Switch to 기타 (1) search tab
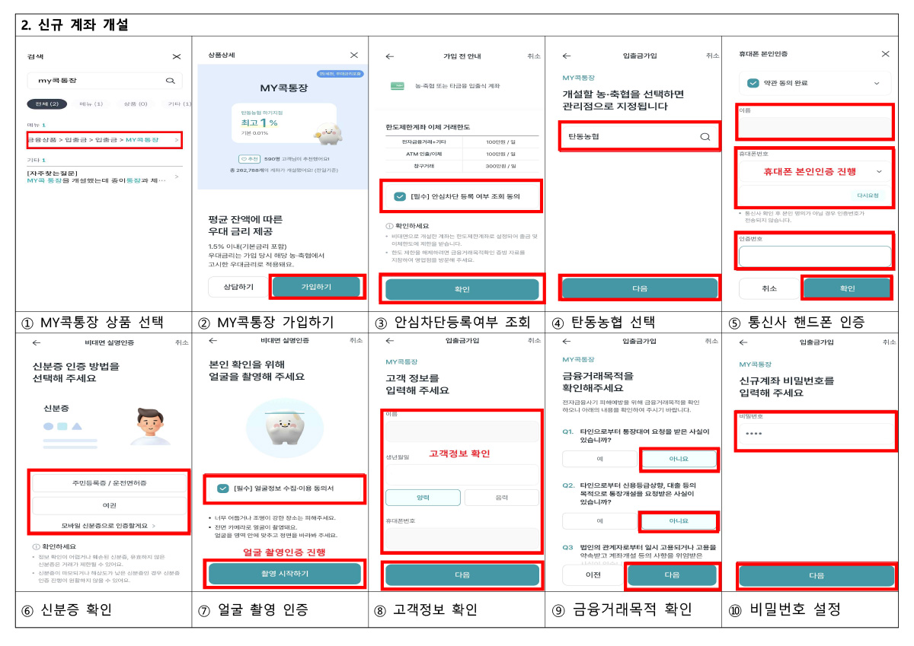Image resolution: width=914 pixels, height=646 pixels. tap(179, 103)
